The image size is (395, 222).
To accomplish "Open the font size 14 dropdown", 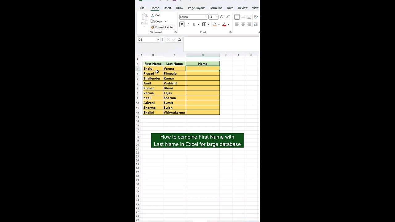I will tap(217, 17).
